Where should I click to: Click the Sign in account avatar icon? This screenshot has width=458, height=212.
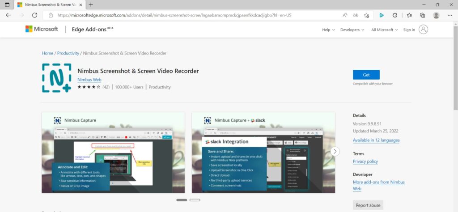[423, 30]
